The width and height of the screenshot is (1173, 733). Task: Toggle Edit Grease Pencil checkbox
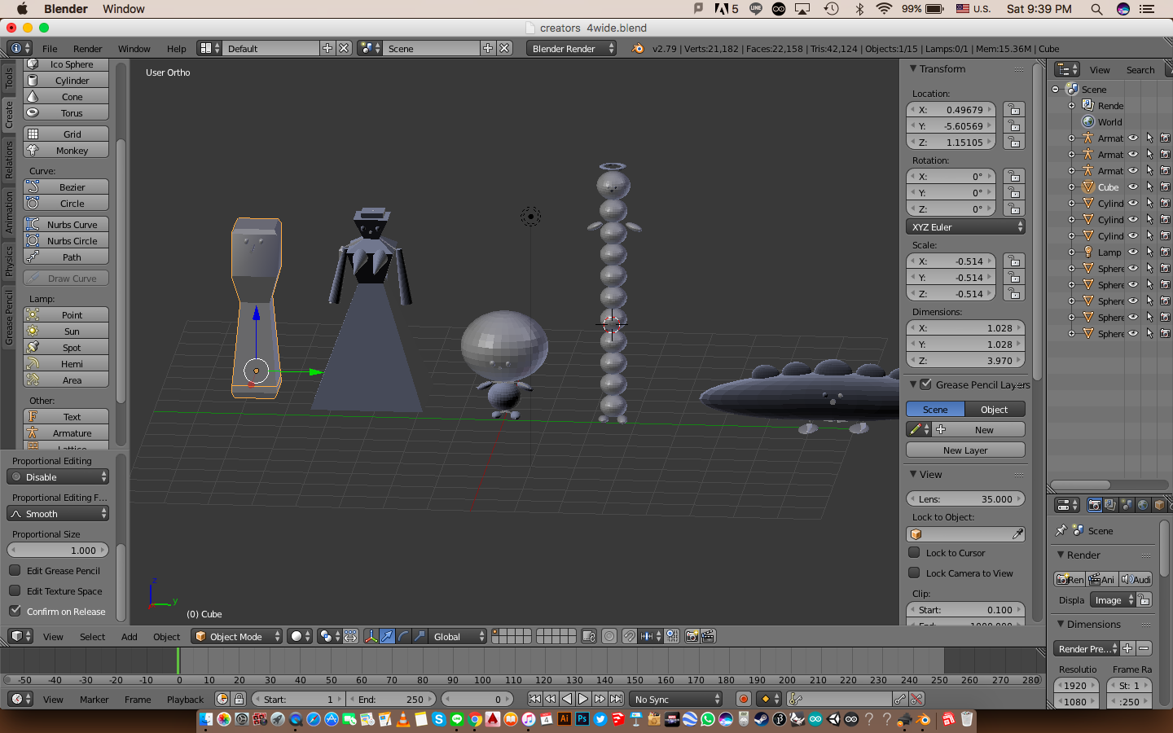(x=15, y=571)
